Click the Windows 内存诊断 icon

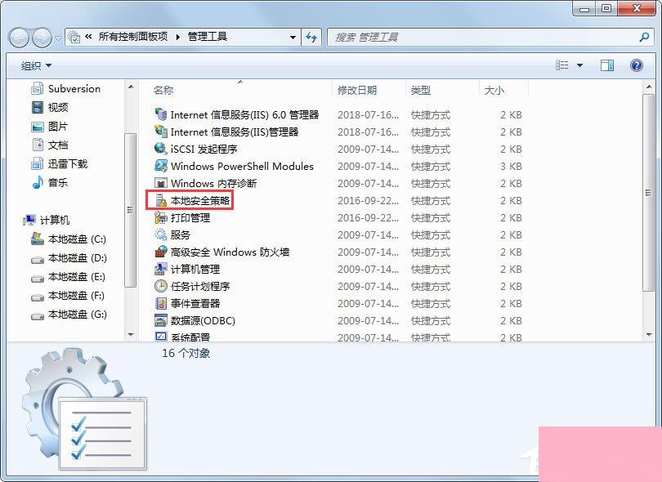[x=160, y=183]
